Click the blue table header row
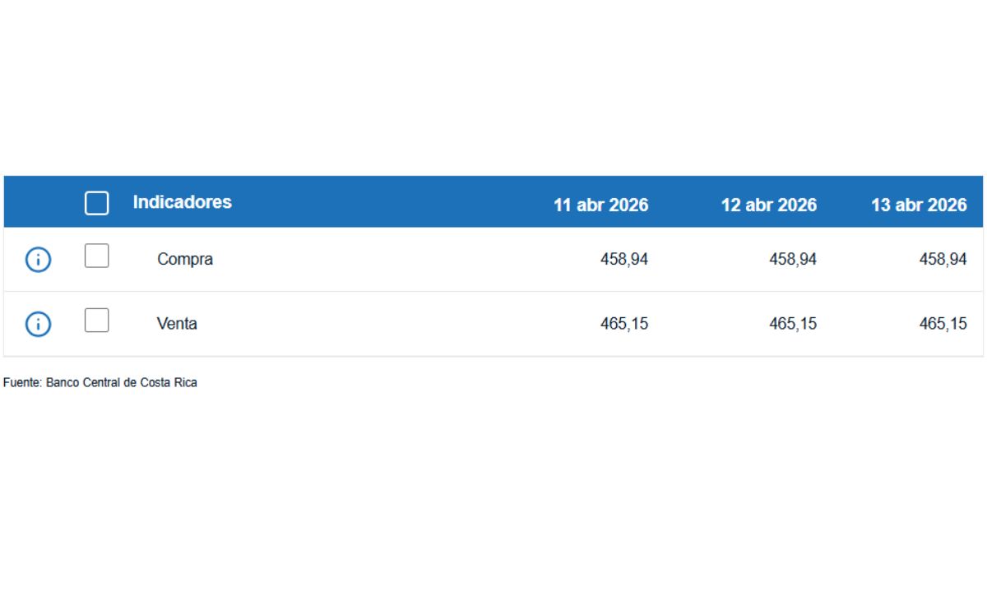Image resolution: width=987 pixels, height=614 pixels. 493,202
